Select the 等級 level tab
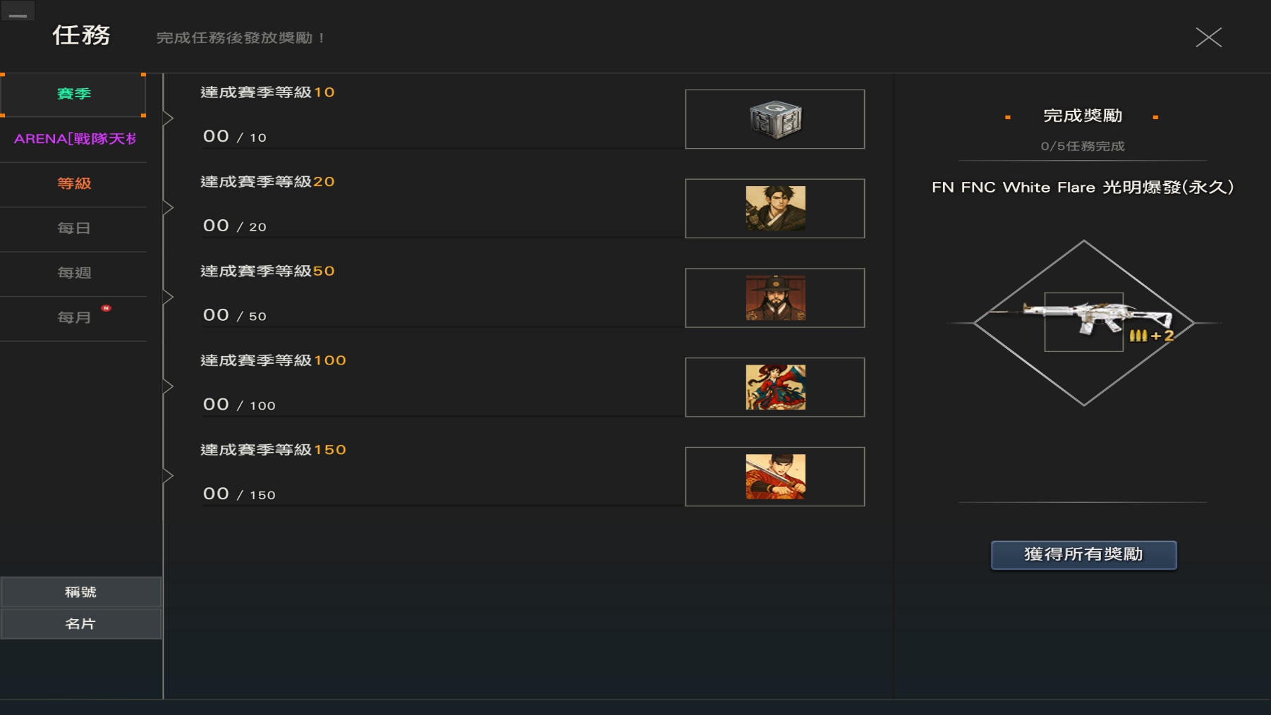 click(73, 184)
